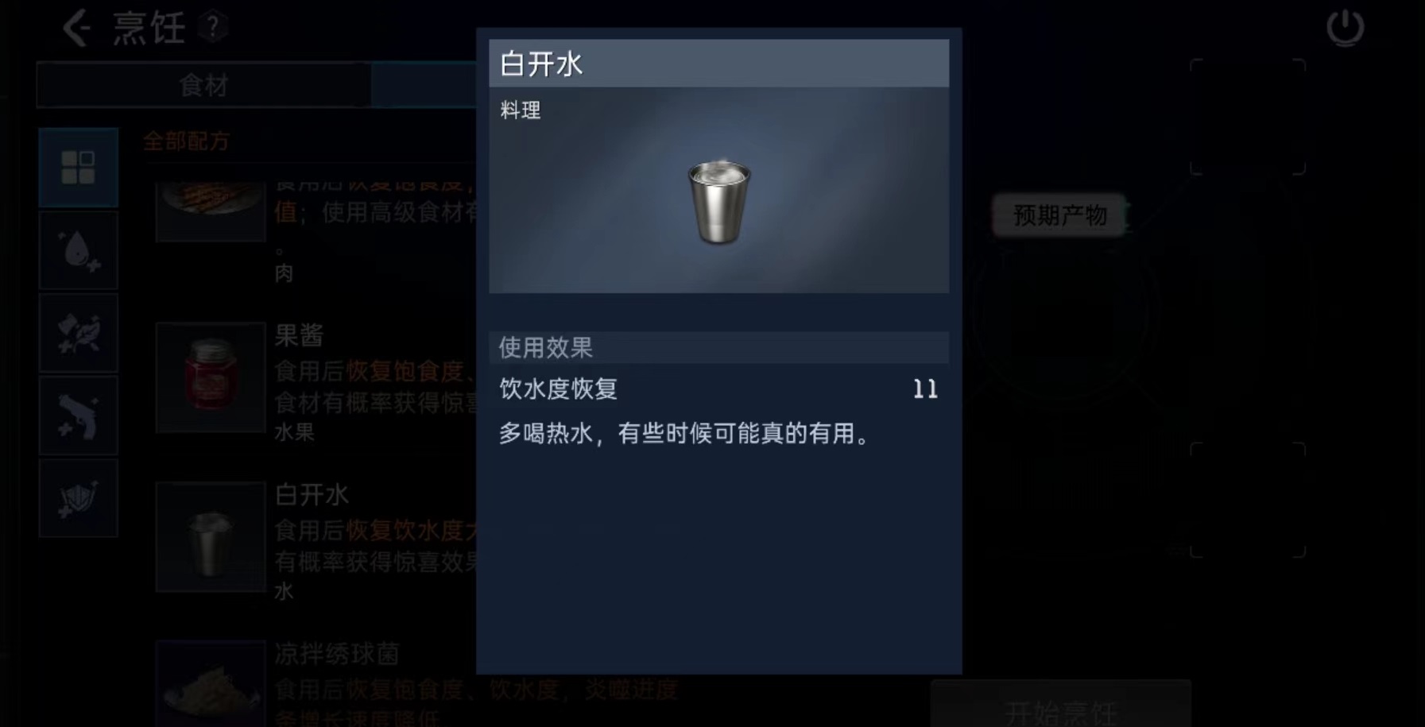The width and height of the screenshot is (1425, 727).
Task: Select the 白开水 cup recipe thumbnail
Action: 211,537
